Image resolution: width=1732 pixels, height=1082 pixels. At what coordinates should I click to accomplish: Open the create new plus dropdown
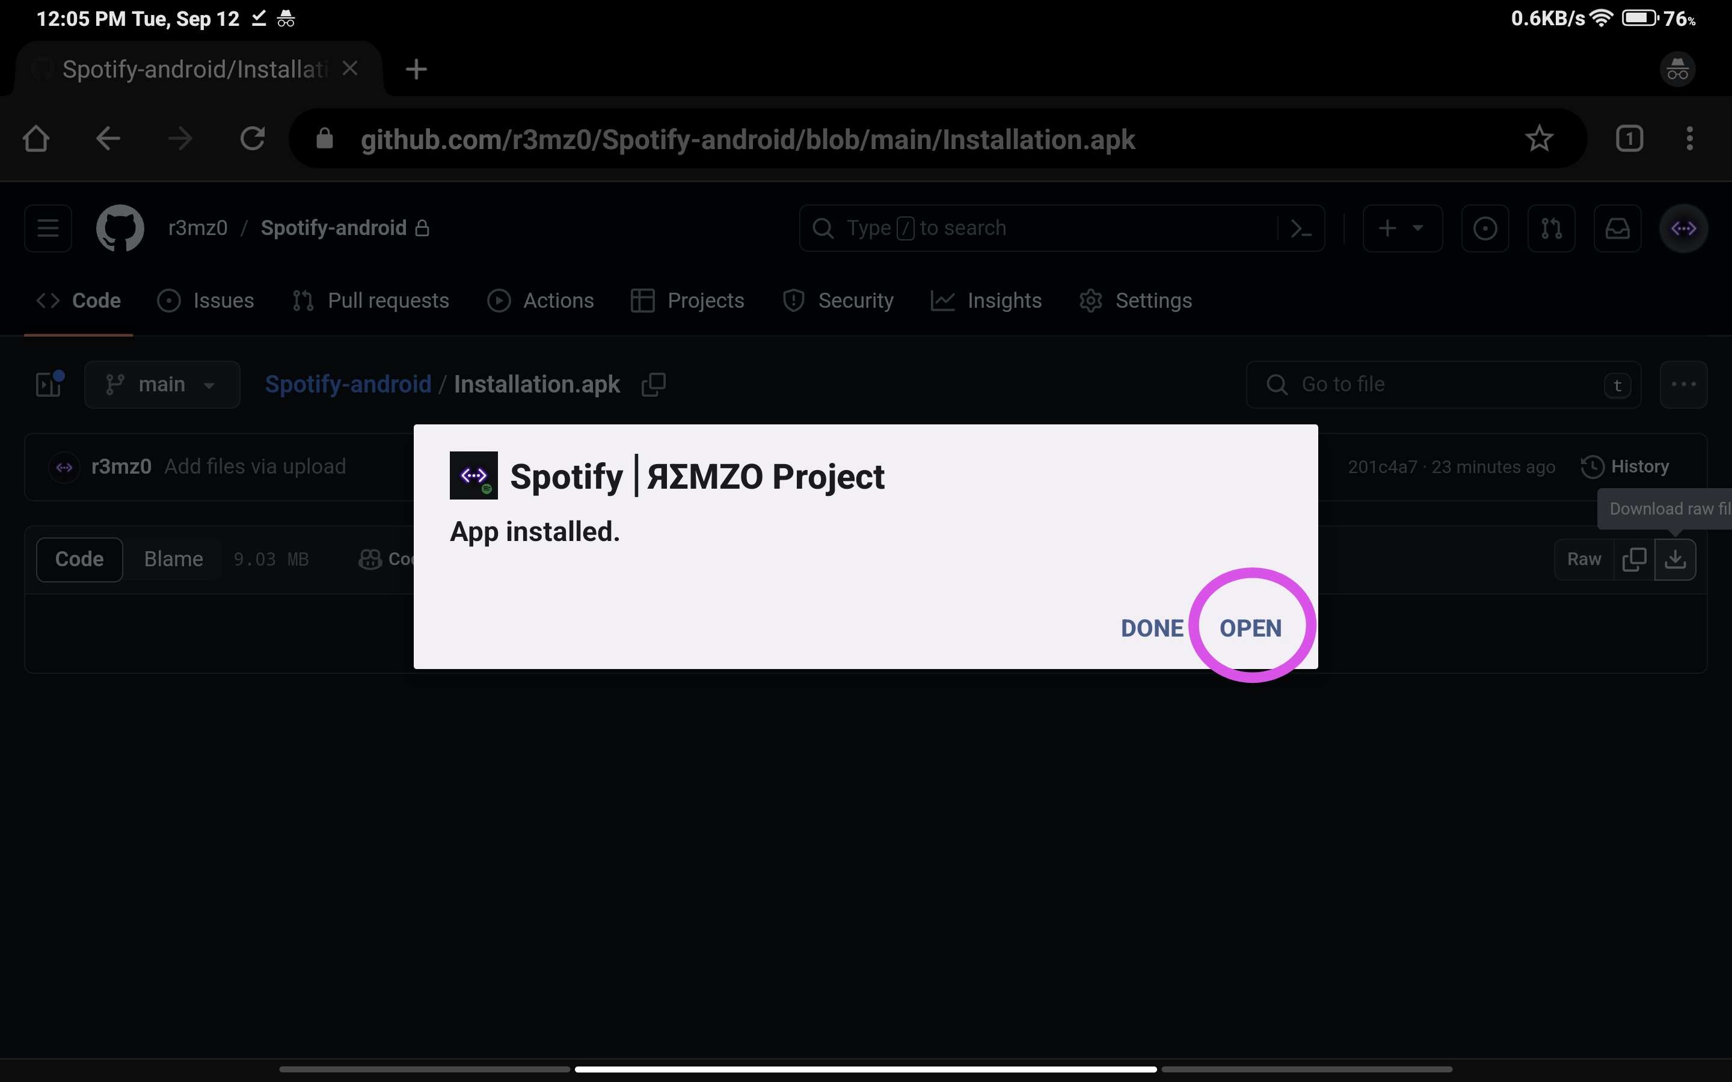[x=1402, y=228]
